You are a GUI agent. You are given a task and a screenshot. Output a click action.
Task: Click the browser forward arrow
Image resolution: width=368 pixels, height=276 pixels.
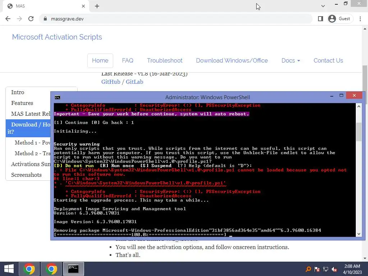coord(19,19)
